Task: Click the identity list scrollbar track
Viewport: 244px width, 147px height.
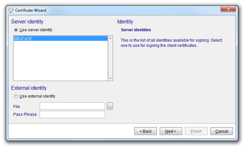Action: [110, 59]
